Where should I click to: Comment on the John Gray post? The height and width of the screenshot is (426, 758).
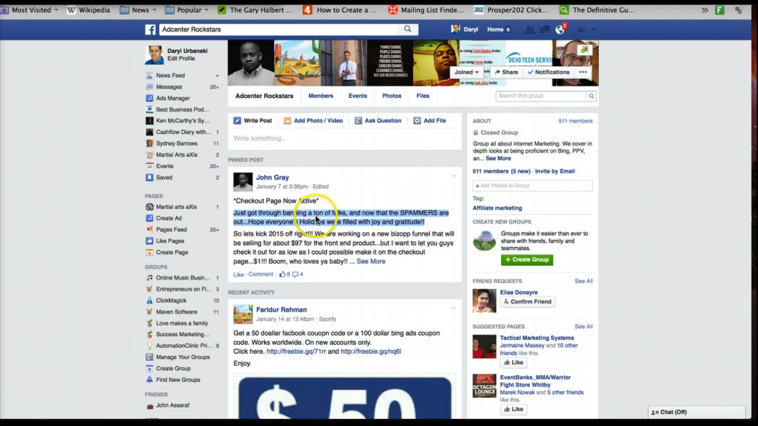(x=261, y=275)
